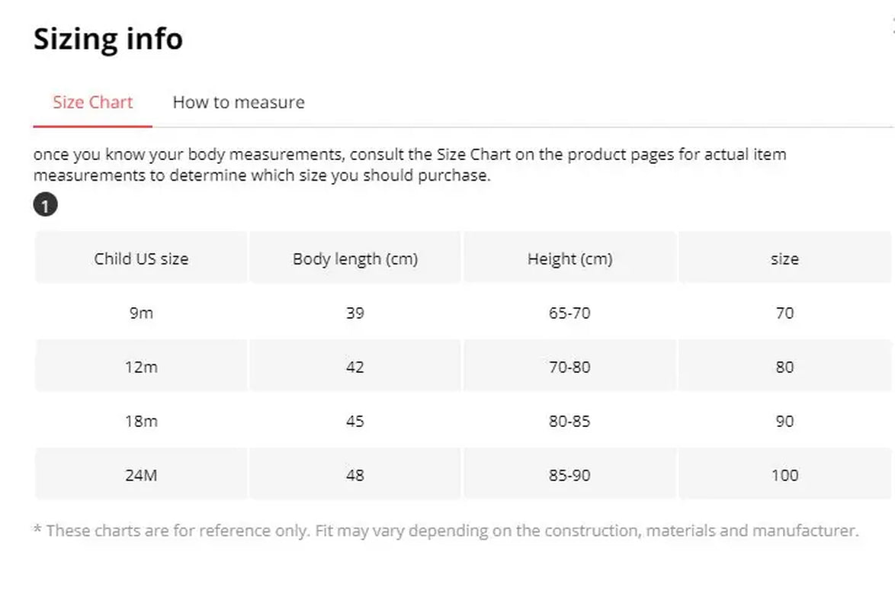Open the How to measure tab
The width and height of the screenshot is (895, 610).
(x=238, y=102)
